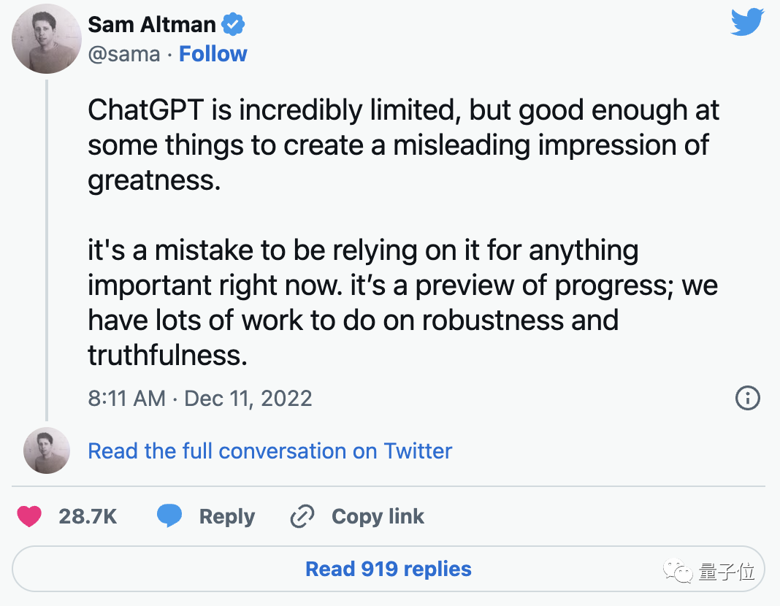Click the blue verified badge
The width and height of the screenshot is (780, 606).
[x=233, y=24]
